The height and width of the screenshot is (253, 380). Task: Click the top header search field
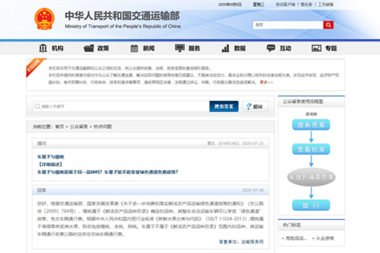[288, 25]
